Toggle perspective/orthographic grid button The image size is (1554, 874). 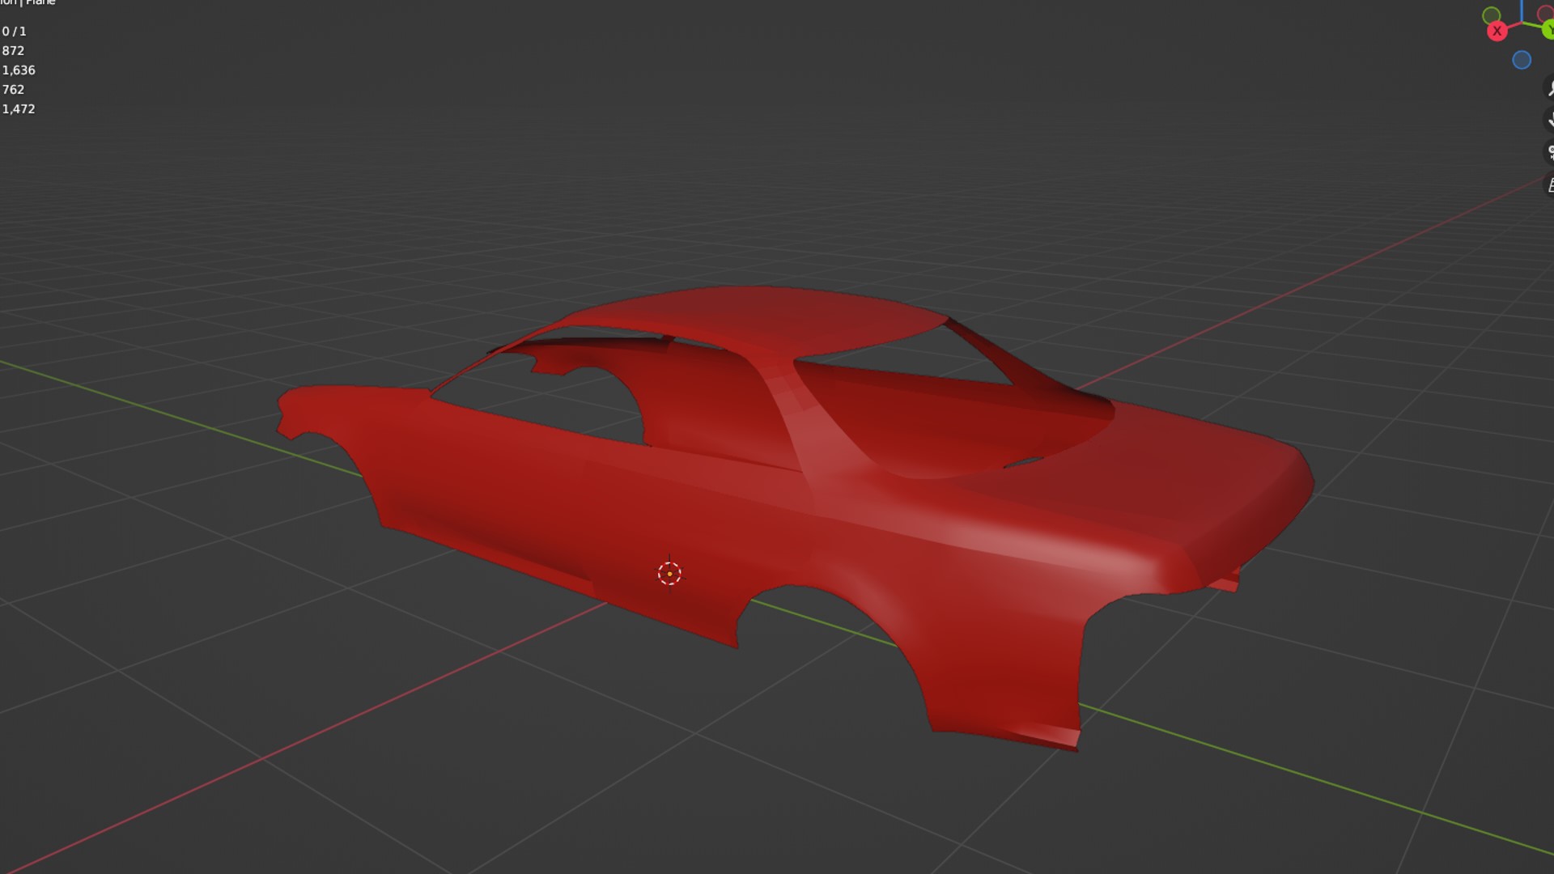click(x=1550, y=185)
